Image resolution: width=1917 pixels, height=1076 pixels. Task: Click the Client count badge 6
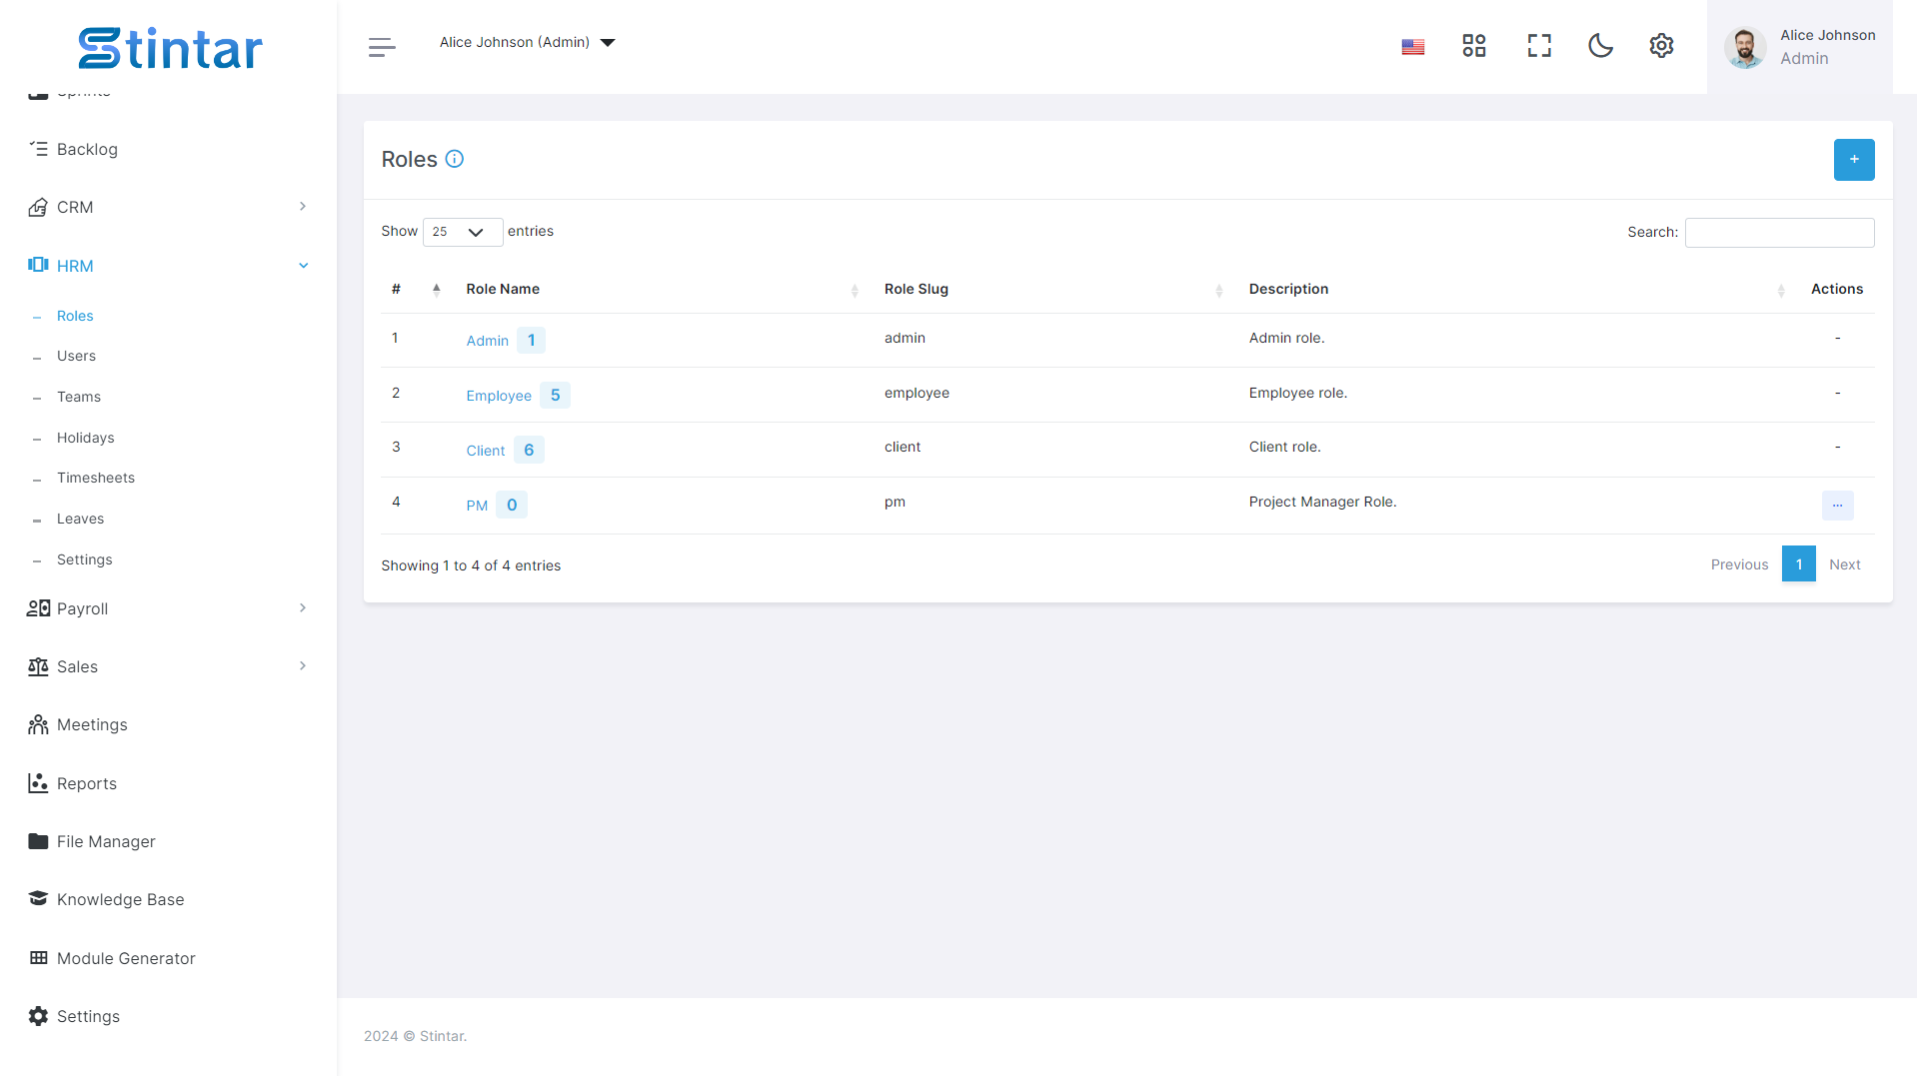coord(529,451)
